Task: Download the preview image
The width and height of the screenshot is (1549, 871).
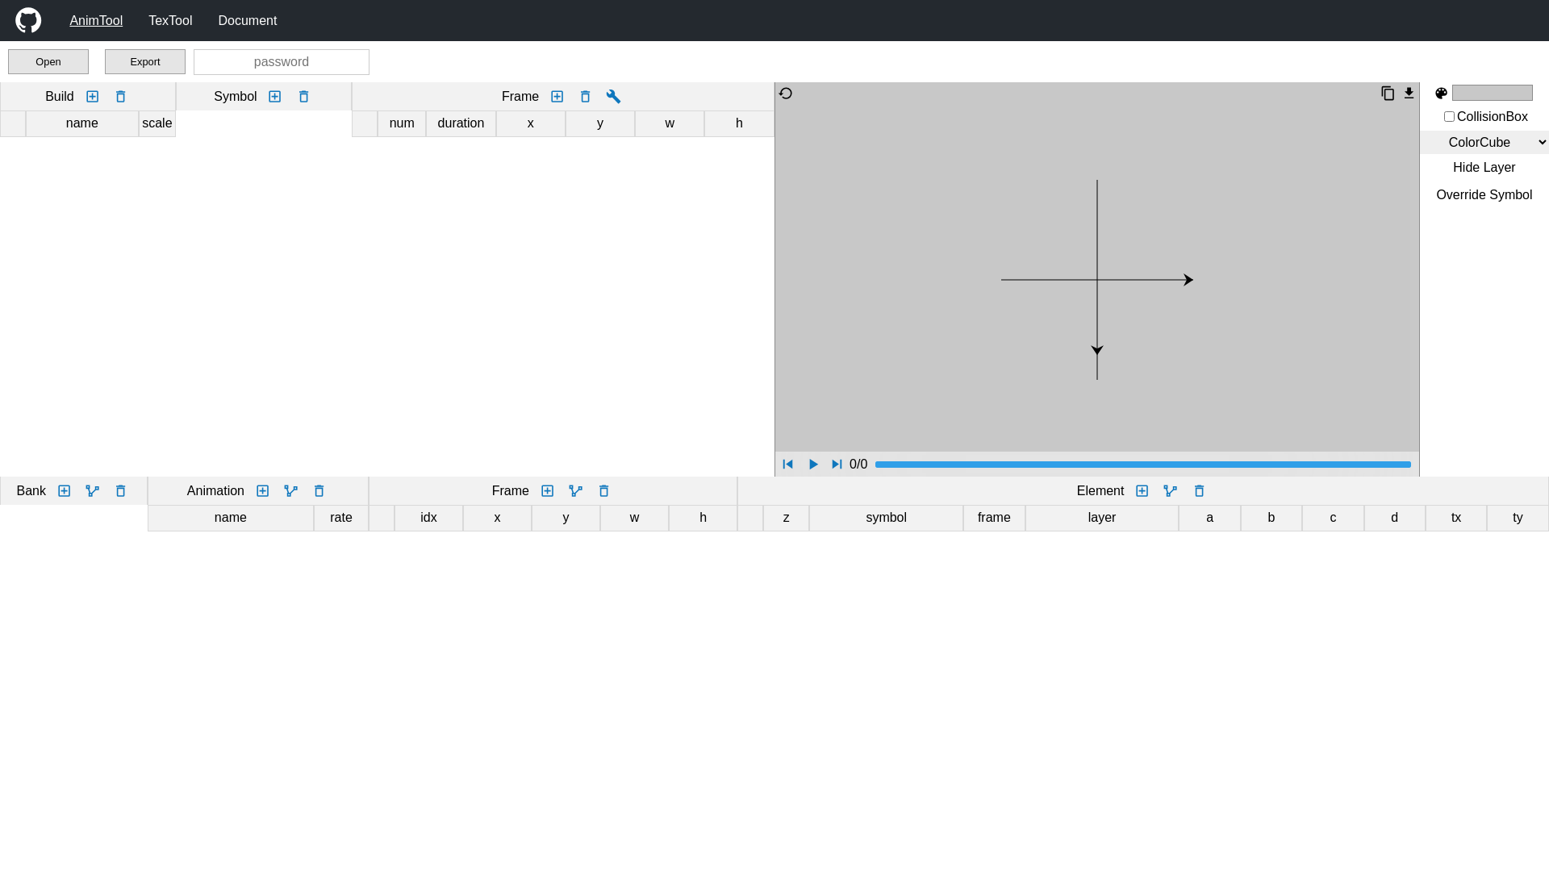Action: 1409,94
